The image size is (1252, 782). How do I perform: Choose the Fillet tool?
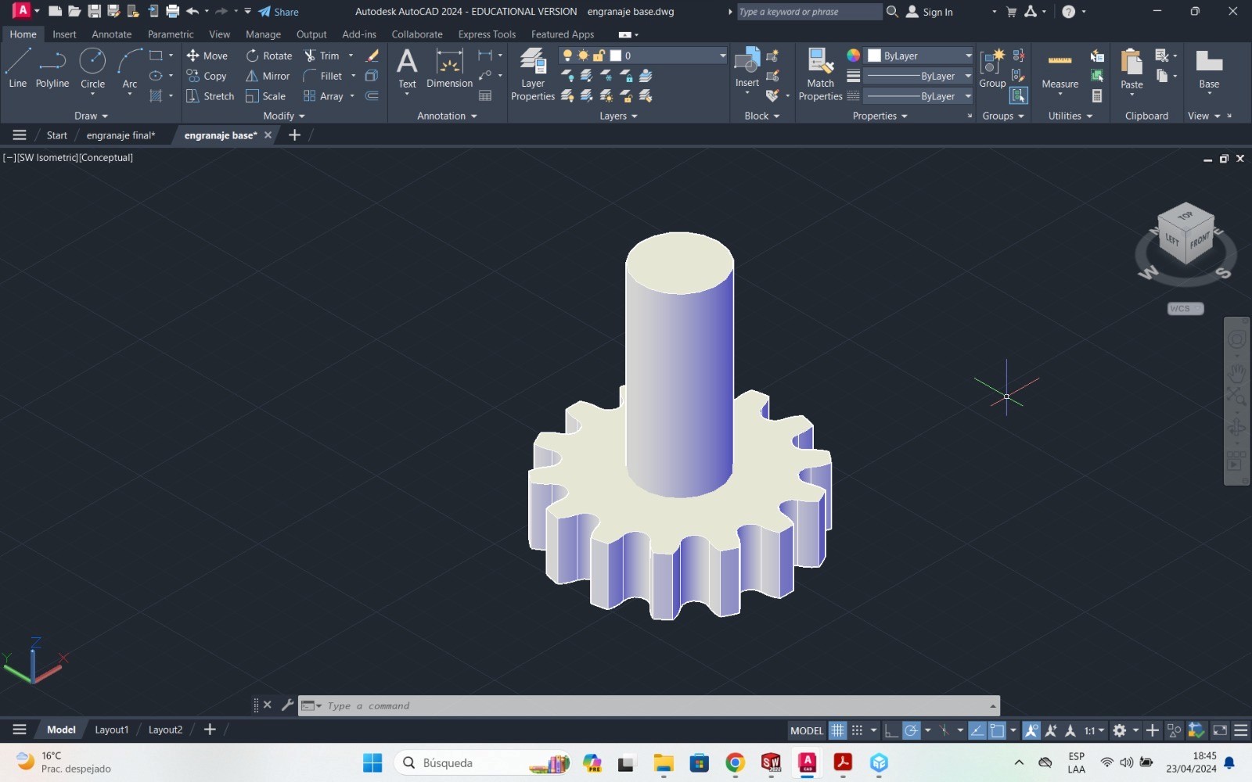[322, 76]
